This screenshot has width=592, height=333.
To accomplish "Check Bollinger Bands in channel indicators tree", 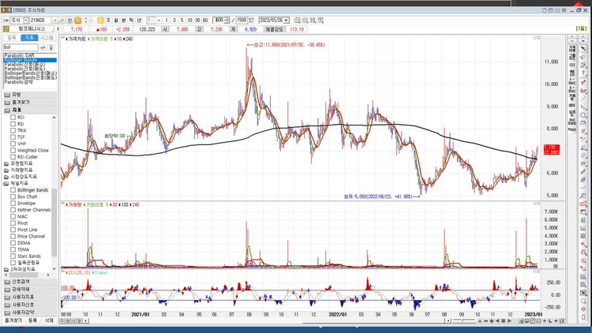I will pyautogui.click(x=13, y=190).
